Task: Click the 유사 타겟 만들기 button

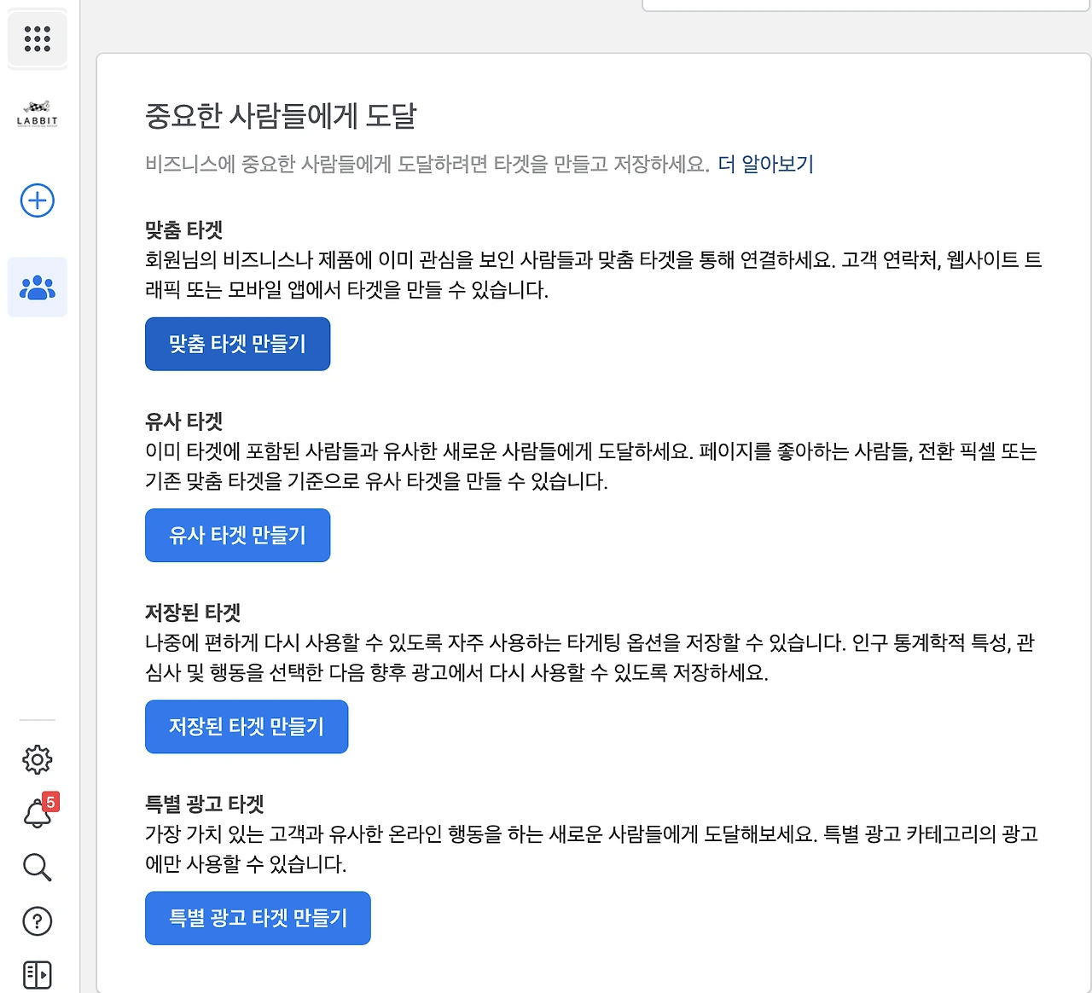Action: [237, 535]
